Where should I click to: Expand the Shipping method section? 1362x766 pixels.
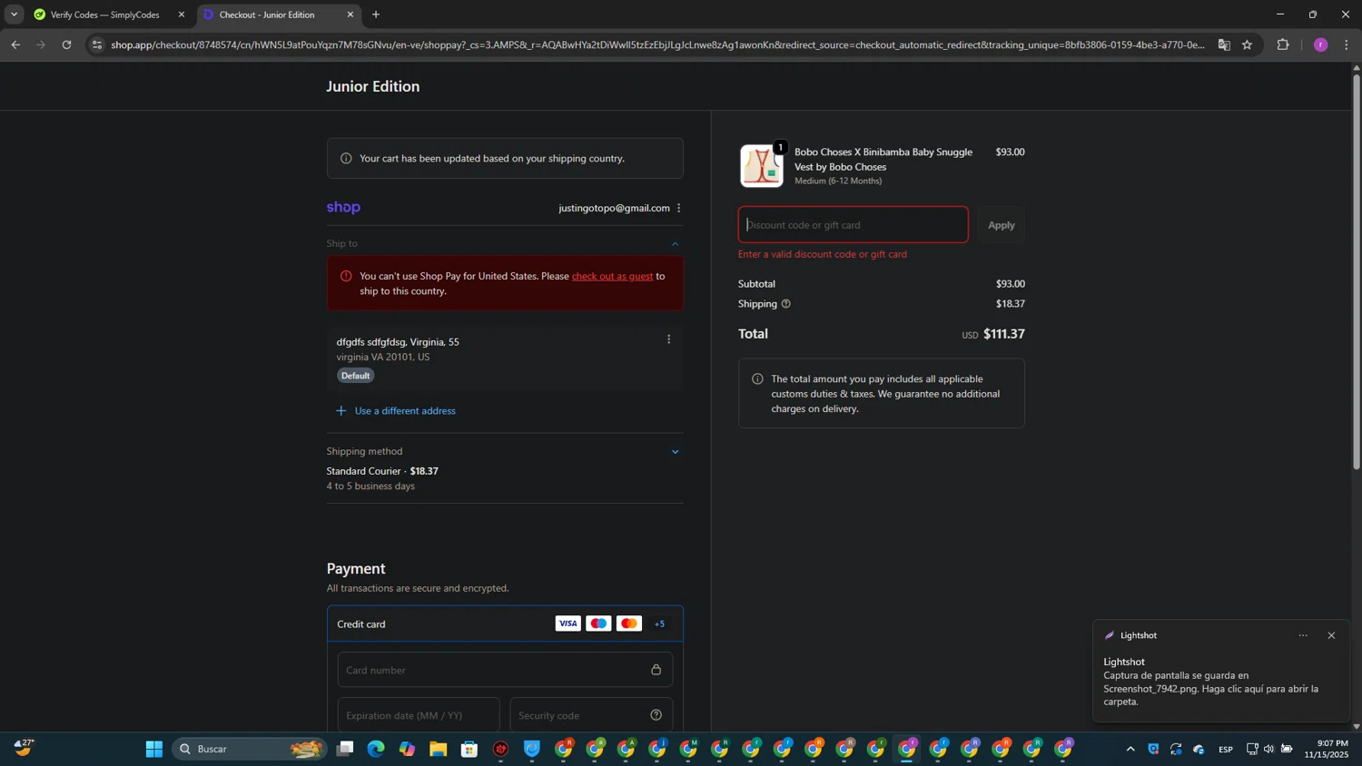[x=675, y=452]
